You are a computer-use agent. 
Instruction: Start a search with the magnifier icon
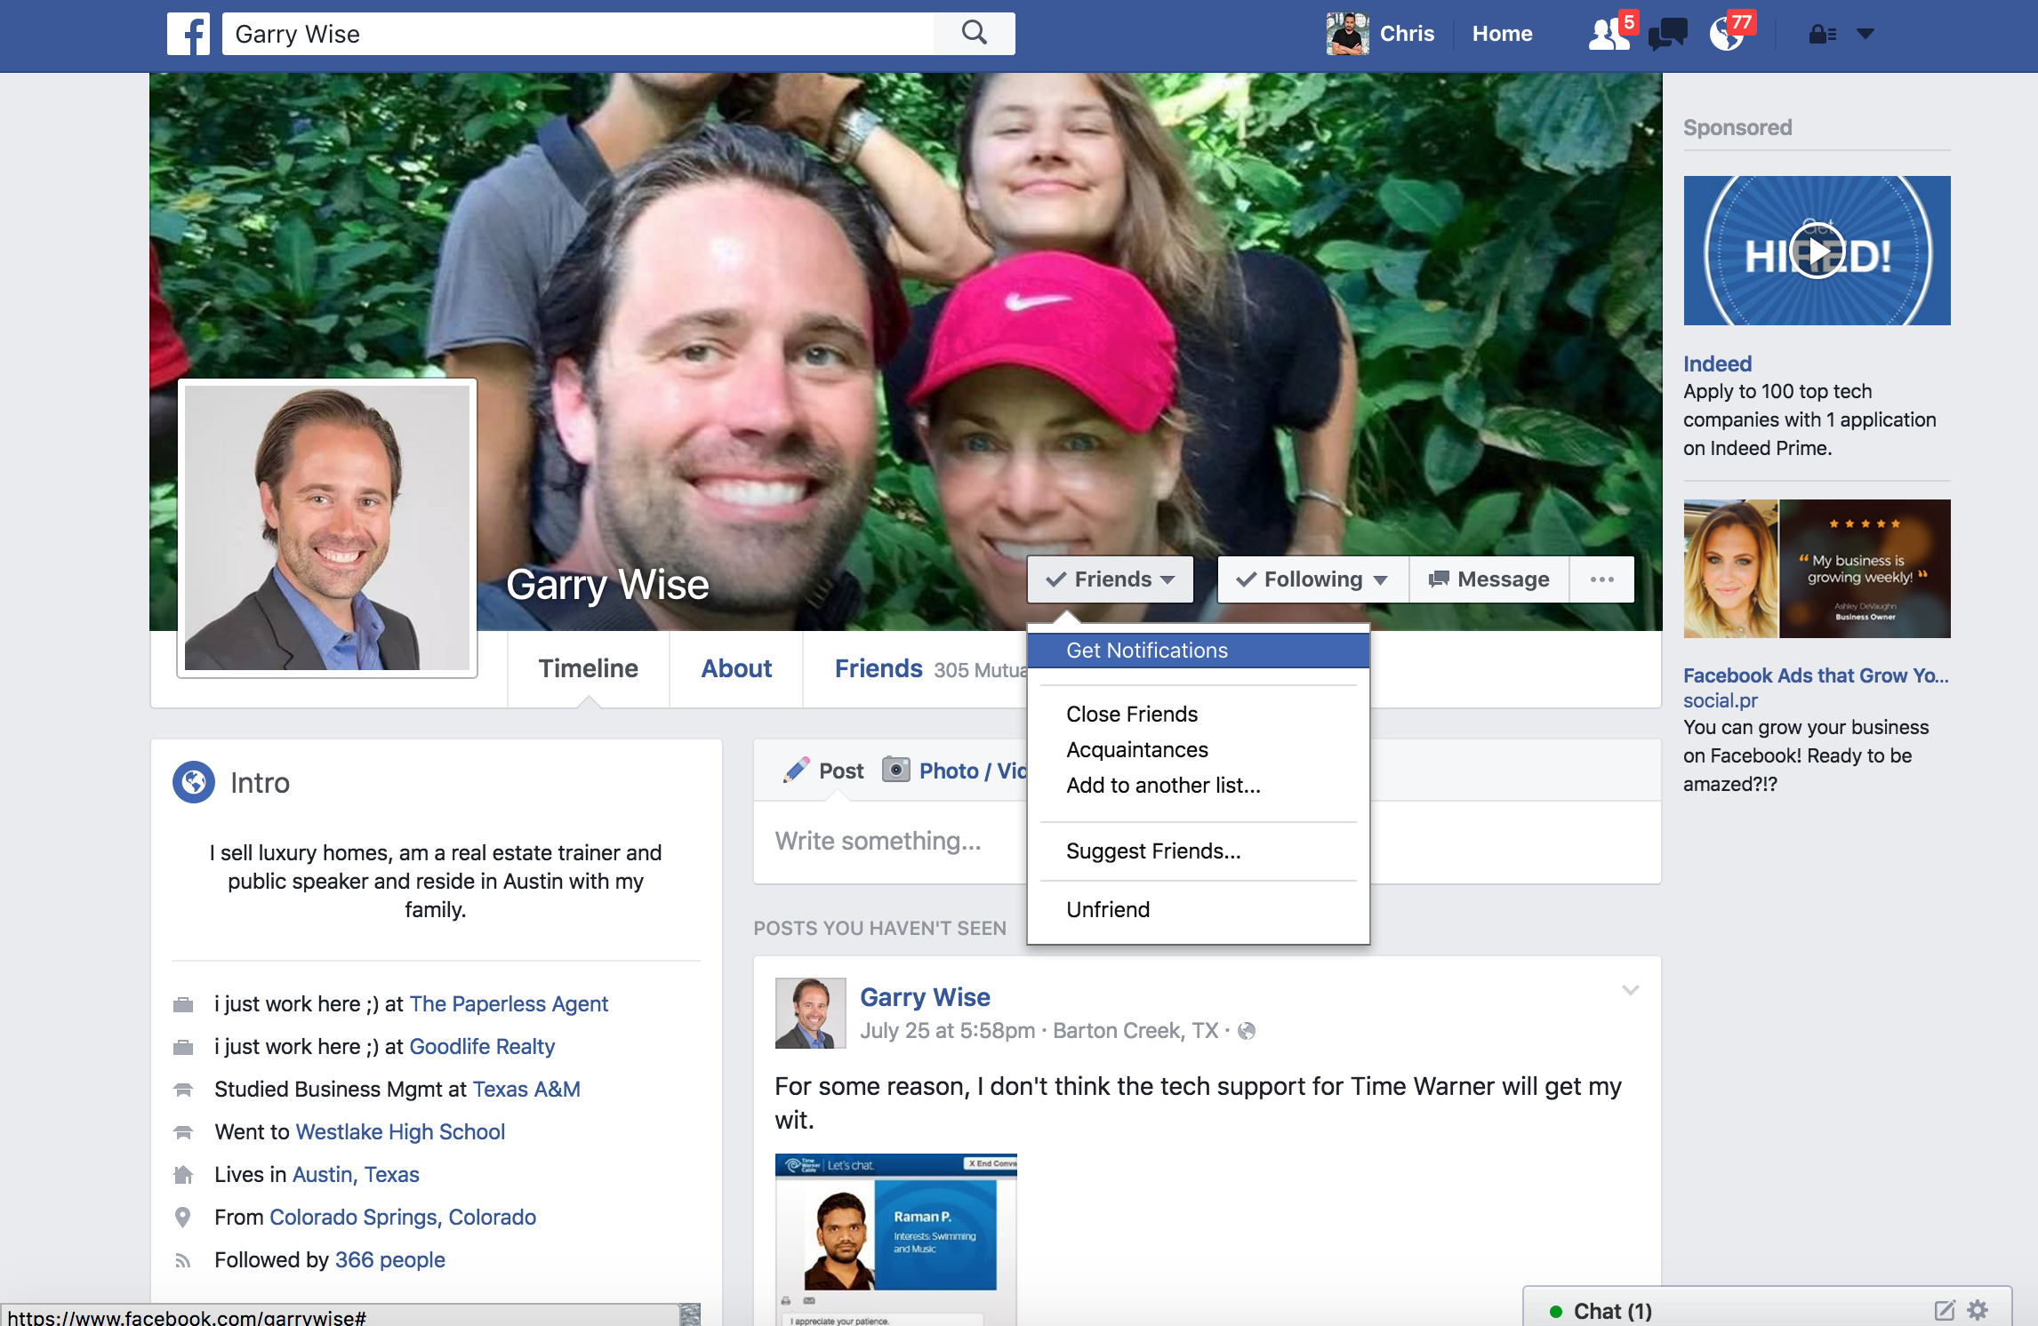(974, 32)
